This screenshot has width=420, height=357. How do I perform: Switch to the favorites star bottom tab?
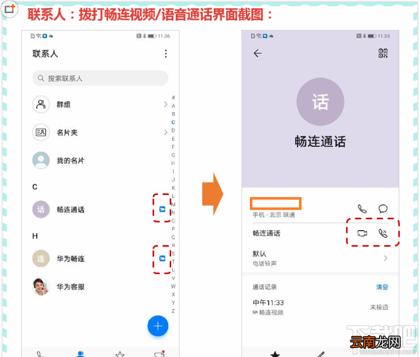coord(120,354)
